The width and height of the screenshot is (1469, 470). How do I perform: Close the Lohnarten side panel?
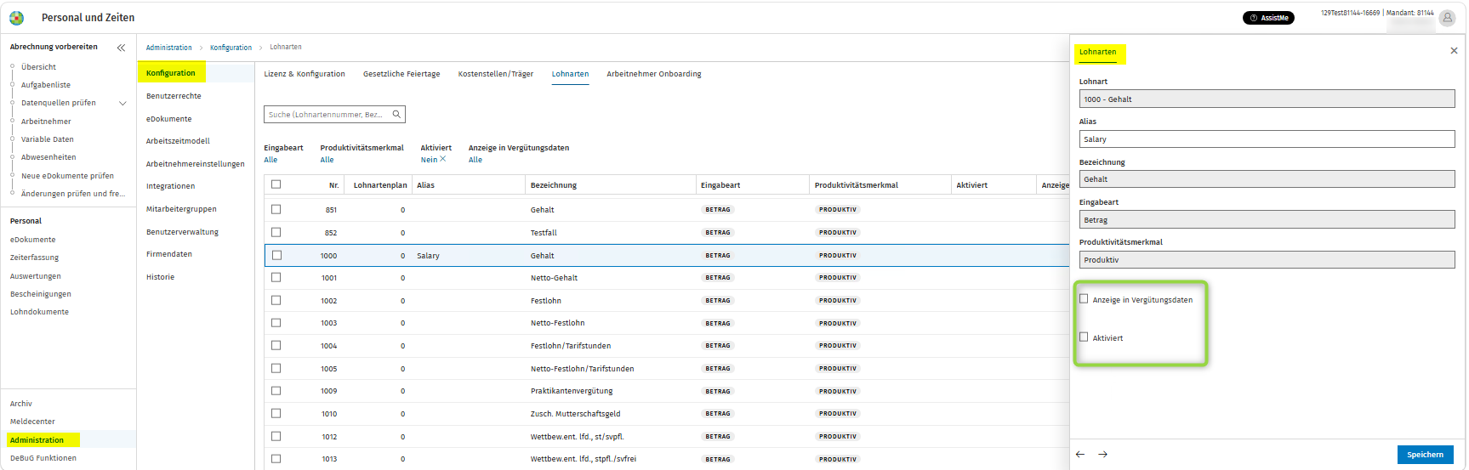1454,51
